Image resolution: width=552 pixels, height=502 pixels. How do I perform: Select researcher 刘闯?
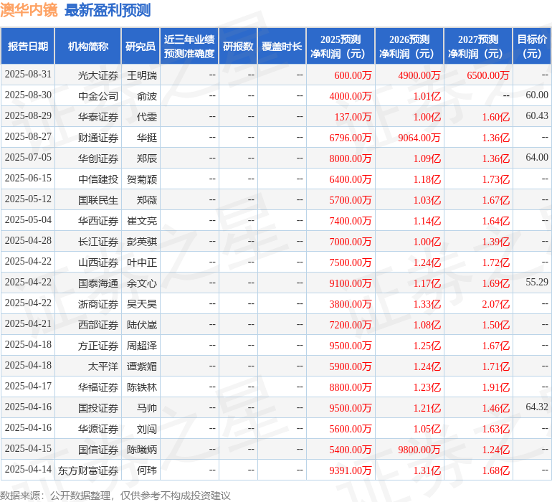coord(147,429)
